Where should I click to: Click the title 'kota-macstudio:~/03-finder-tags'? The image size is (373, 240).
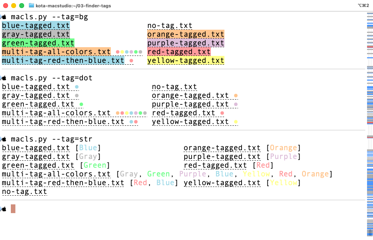click(73, 6)
